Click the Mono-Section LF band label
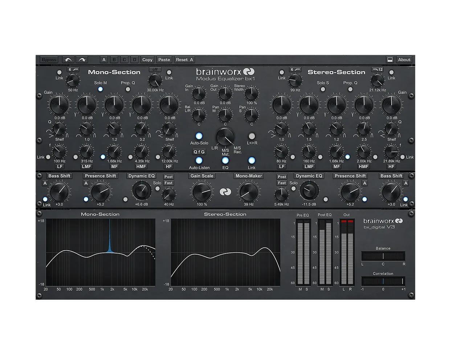Screen dimensions: 453x356 [60, 166]
